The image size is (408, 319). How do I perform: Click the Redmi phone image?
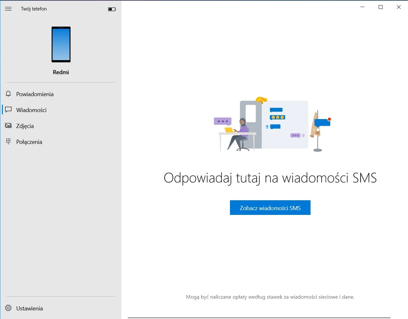61,44
